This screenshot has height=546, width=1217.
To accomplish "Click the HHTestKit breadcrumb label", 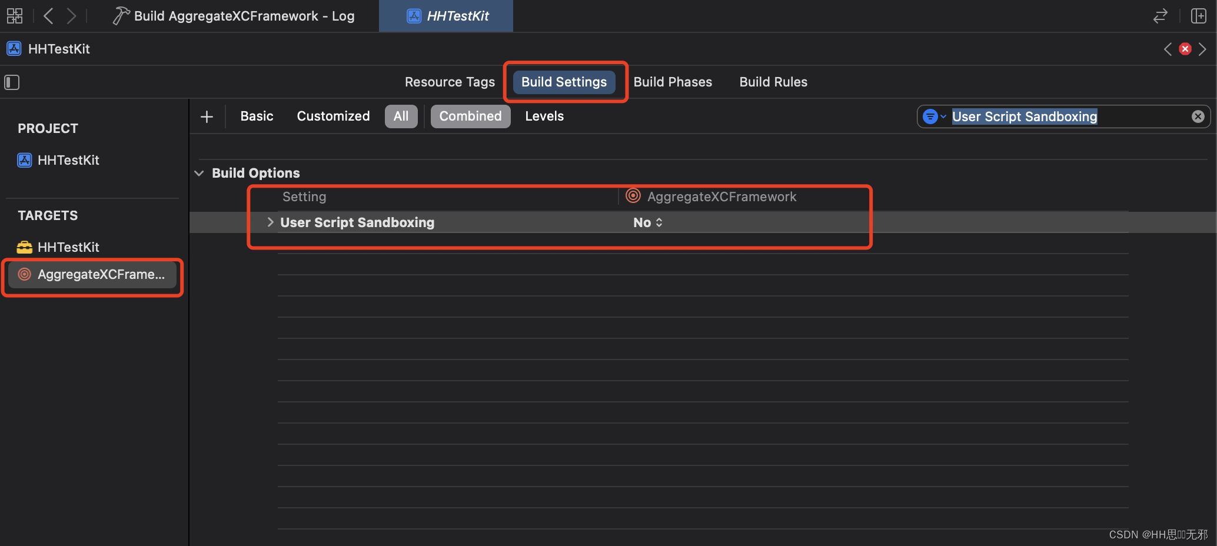I will [59, 49].
